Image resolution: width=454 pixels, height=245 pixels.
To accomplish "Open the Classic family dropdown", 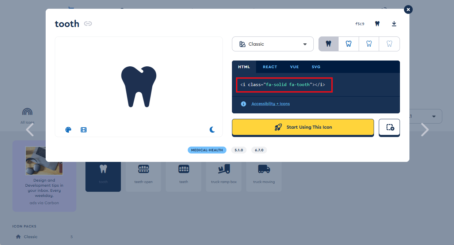I will coord(272,44).
